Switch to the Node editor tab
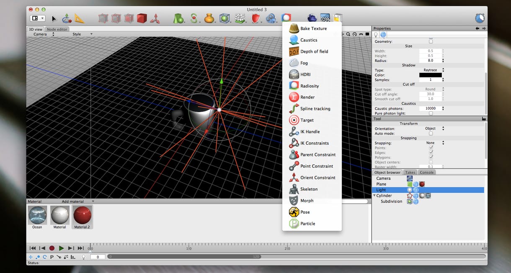This screenshot has height=273, width=511. coord(57,29)
